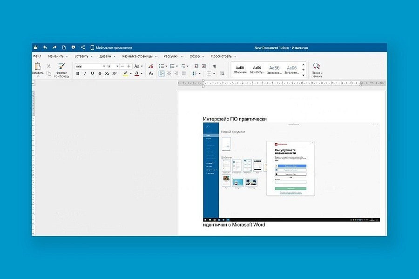The width and height of the screenshot is (419, 279).
Task: Apply the first Заголово... heading style
Action: point(274,70)
